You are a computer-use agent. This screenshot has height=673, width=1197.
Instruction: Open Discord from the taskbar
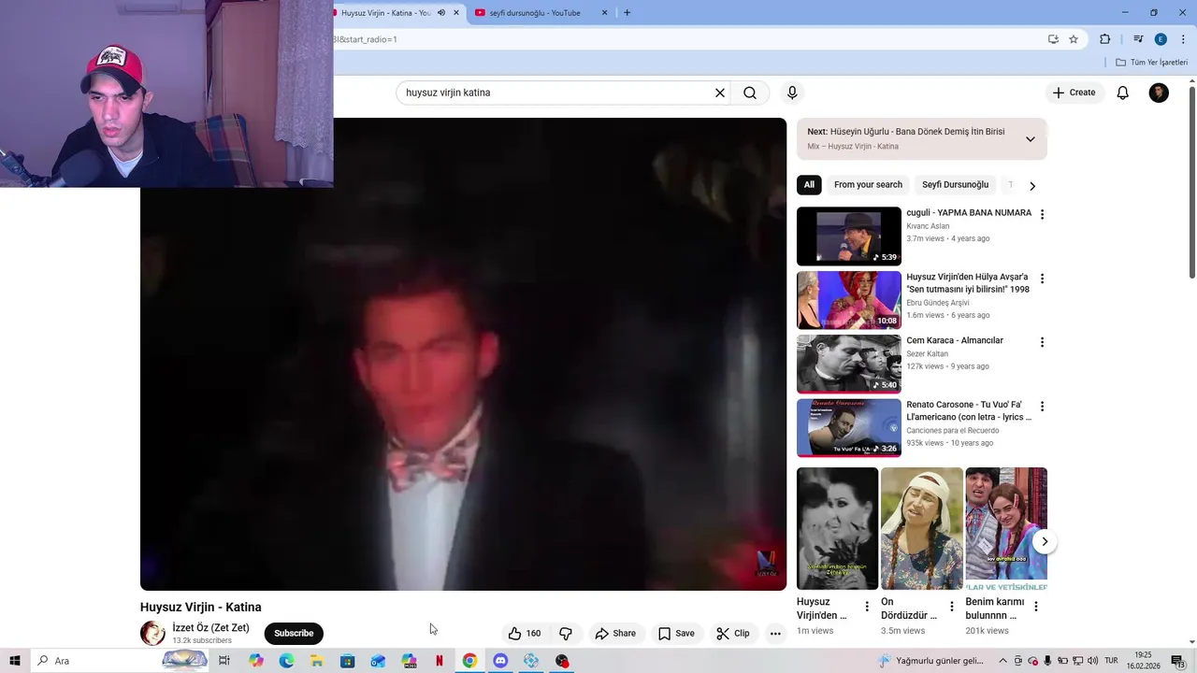[500, 661]
